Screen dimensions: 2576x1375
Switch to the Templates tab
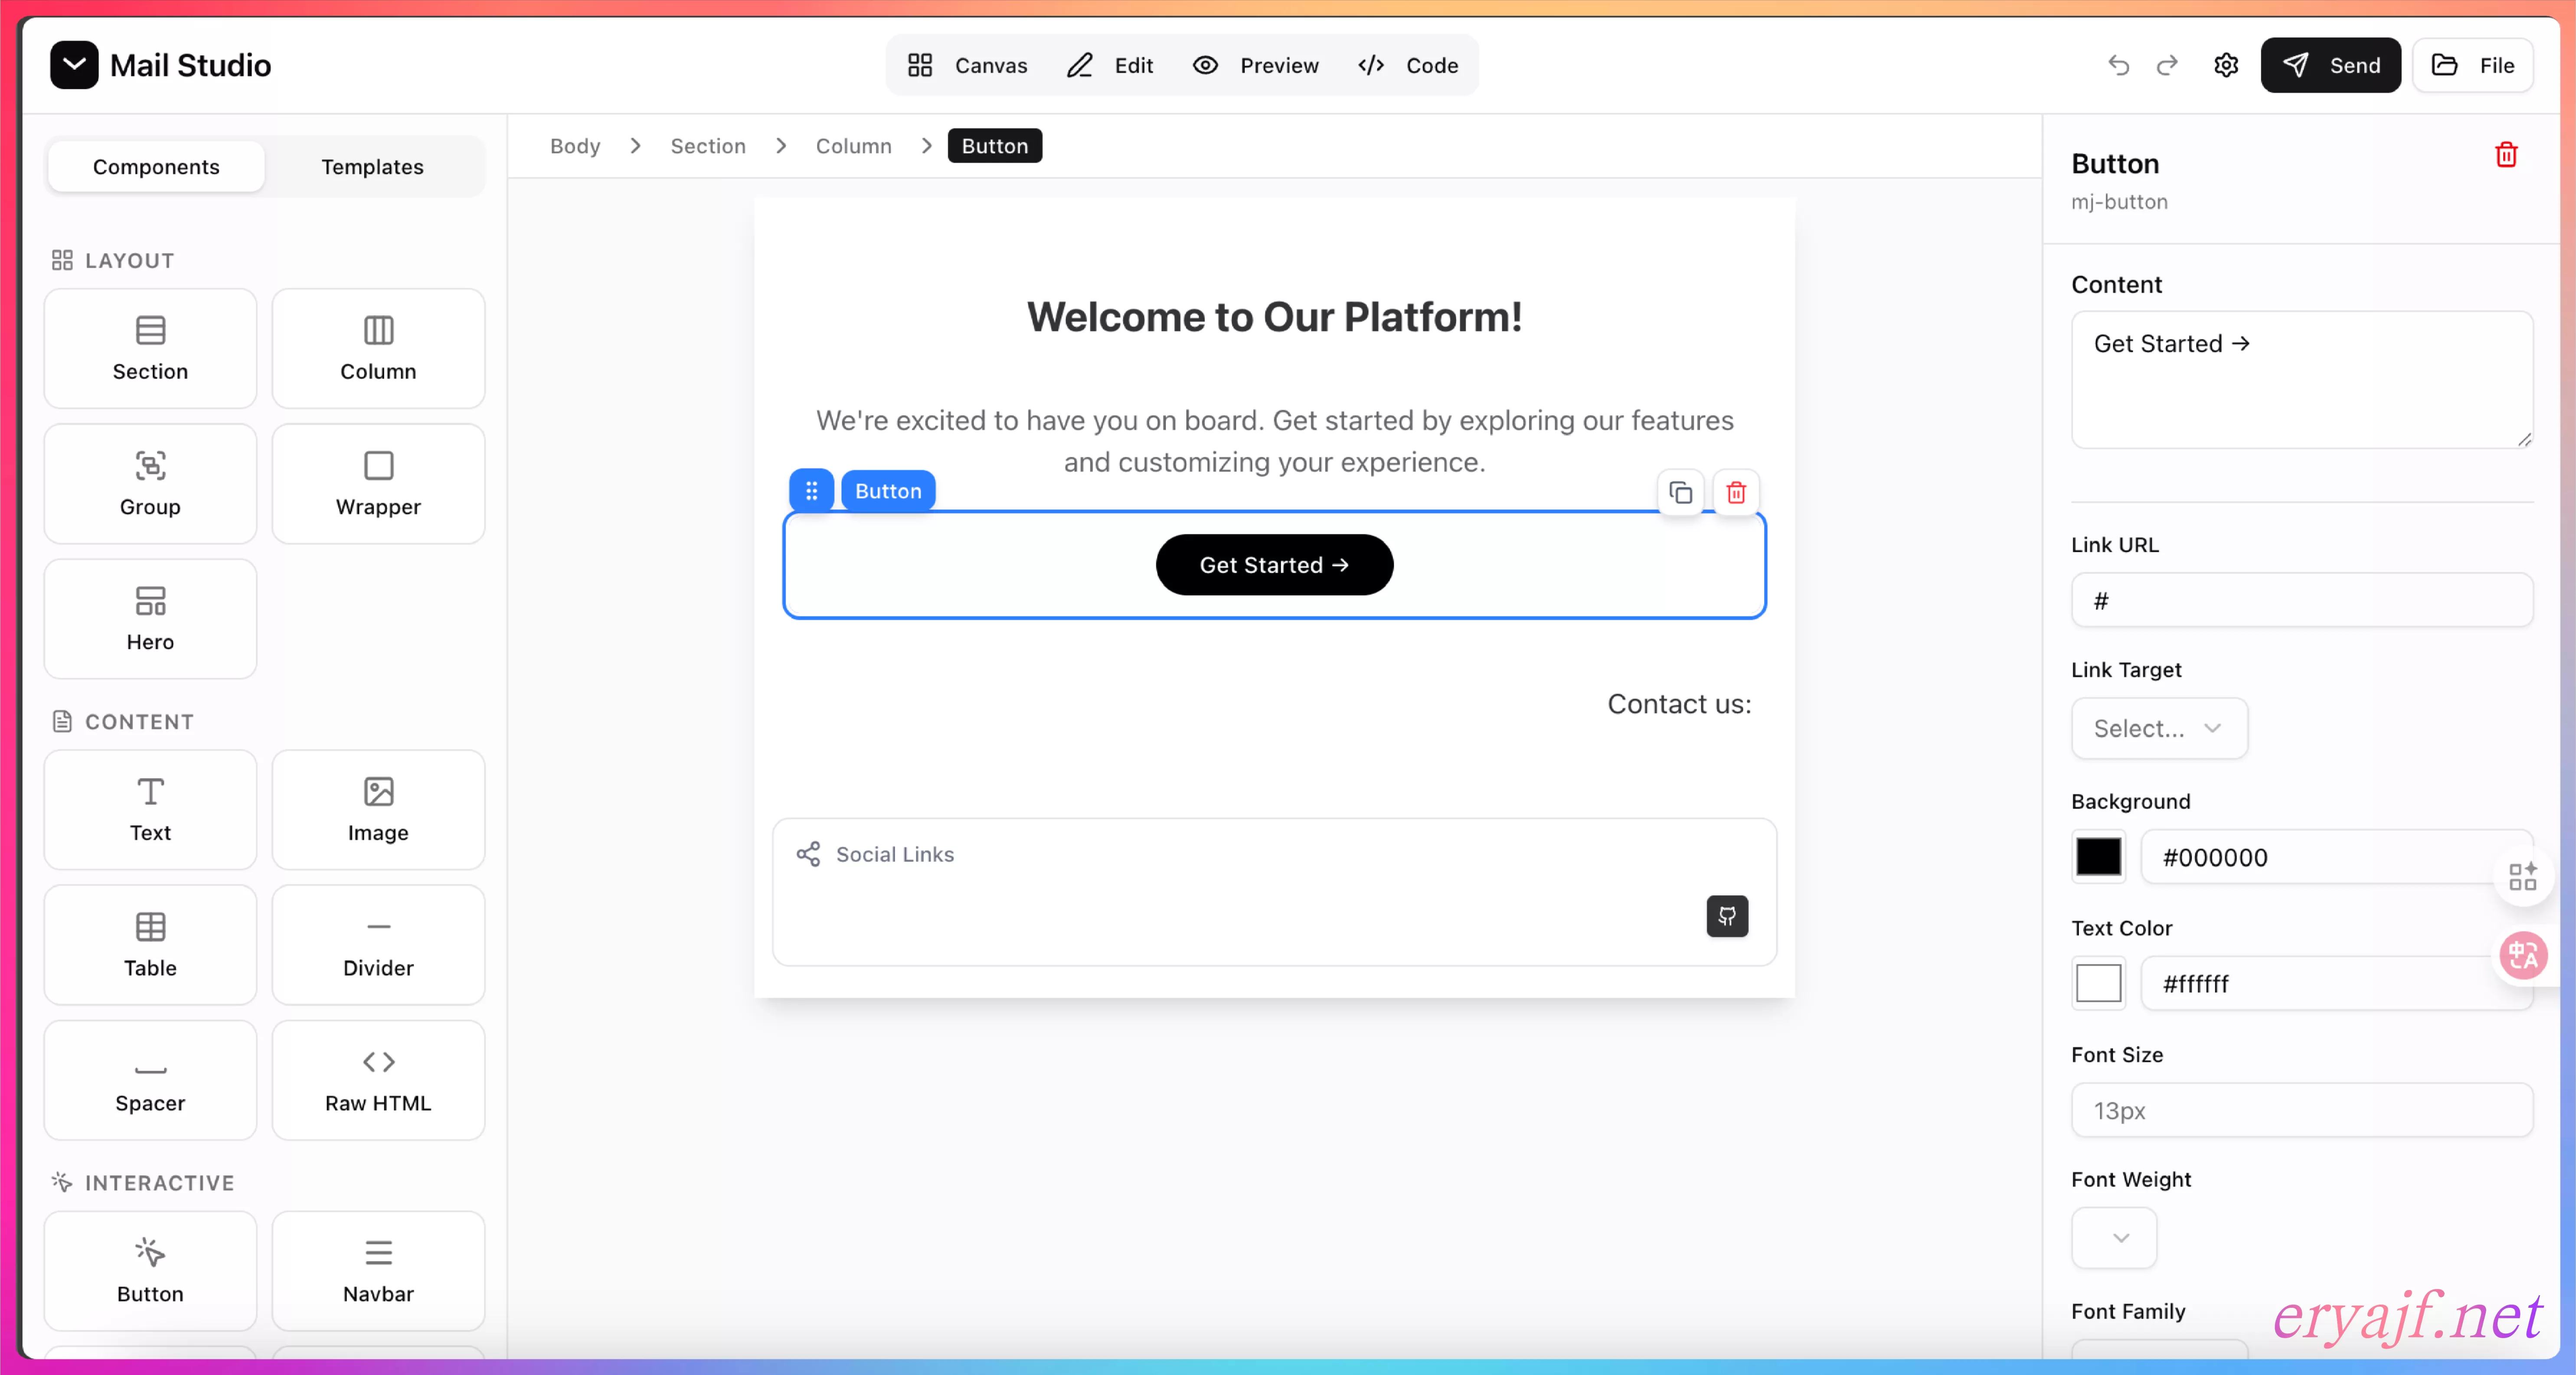click(x=372, y=167)
